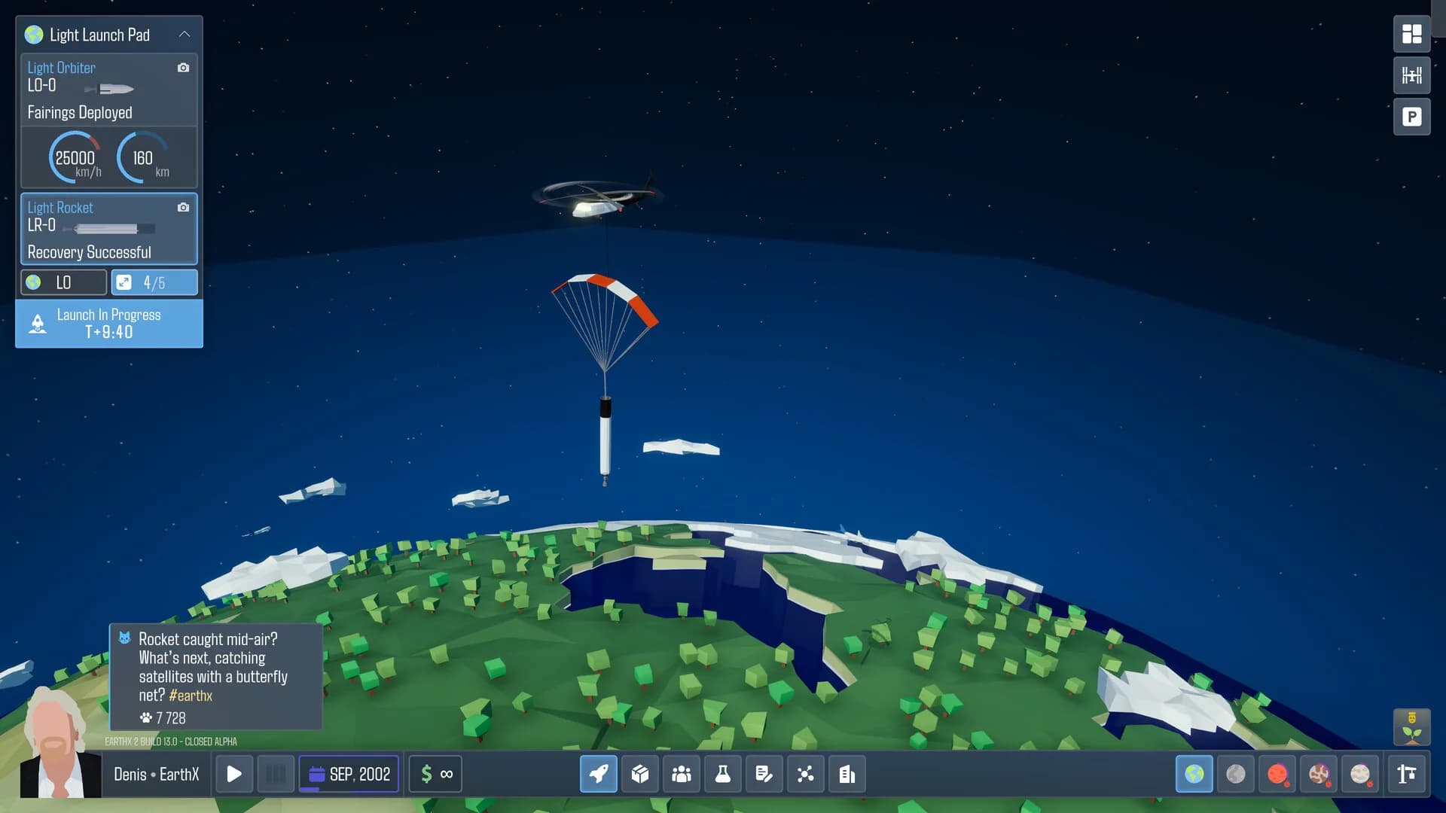
Task: Click the 4/5 reuse counter button
Action: click(154, 282)
